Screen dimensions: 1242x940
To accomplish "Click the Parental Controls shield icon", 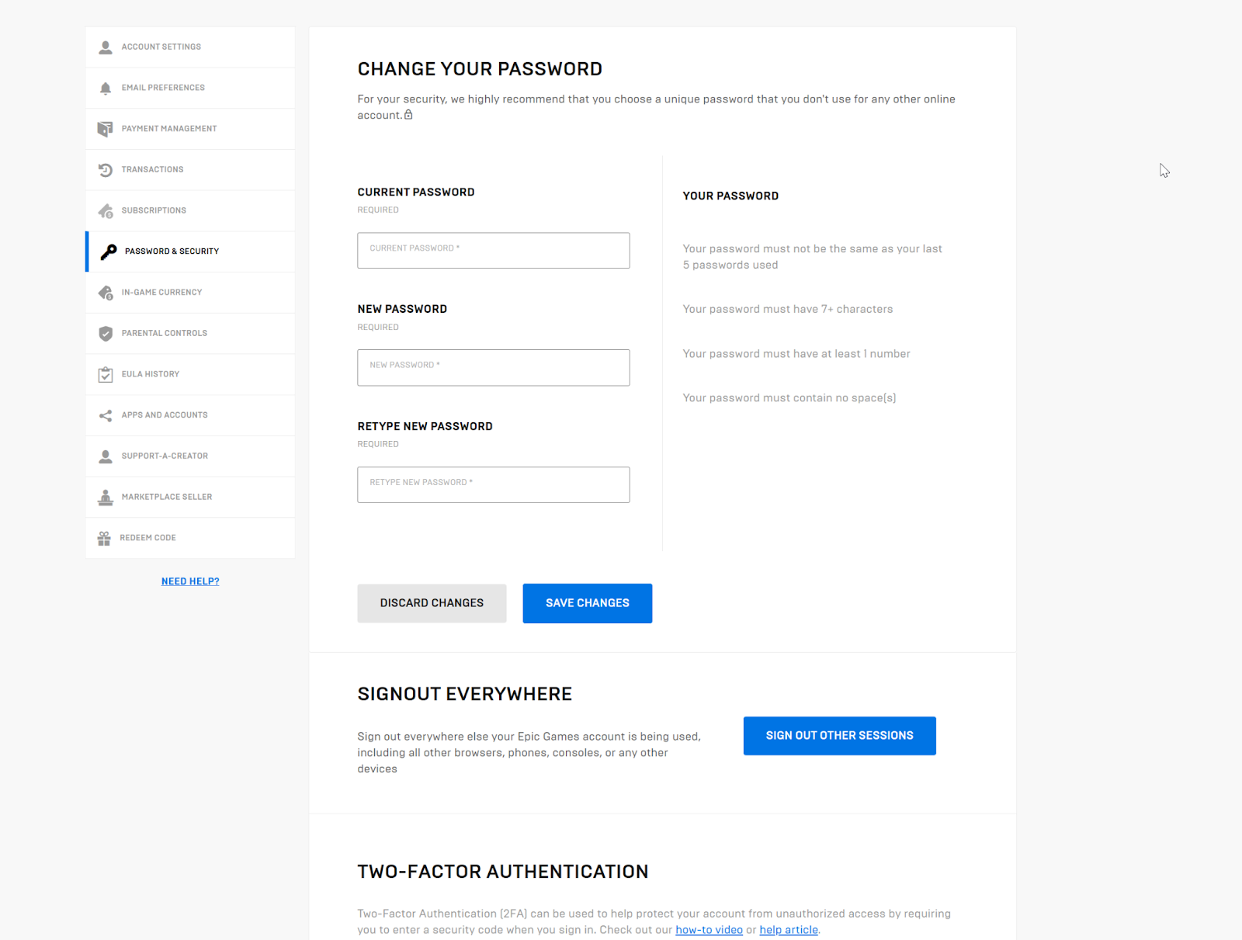I will point(106,334).
